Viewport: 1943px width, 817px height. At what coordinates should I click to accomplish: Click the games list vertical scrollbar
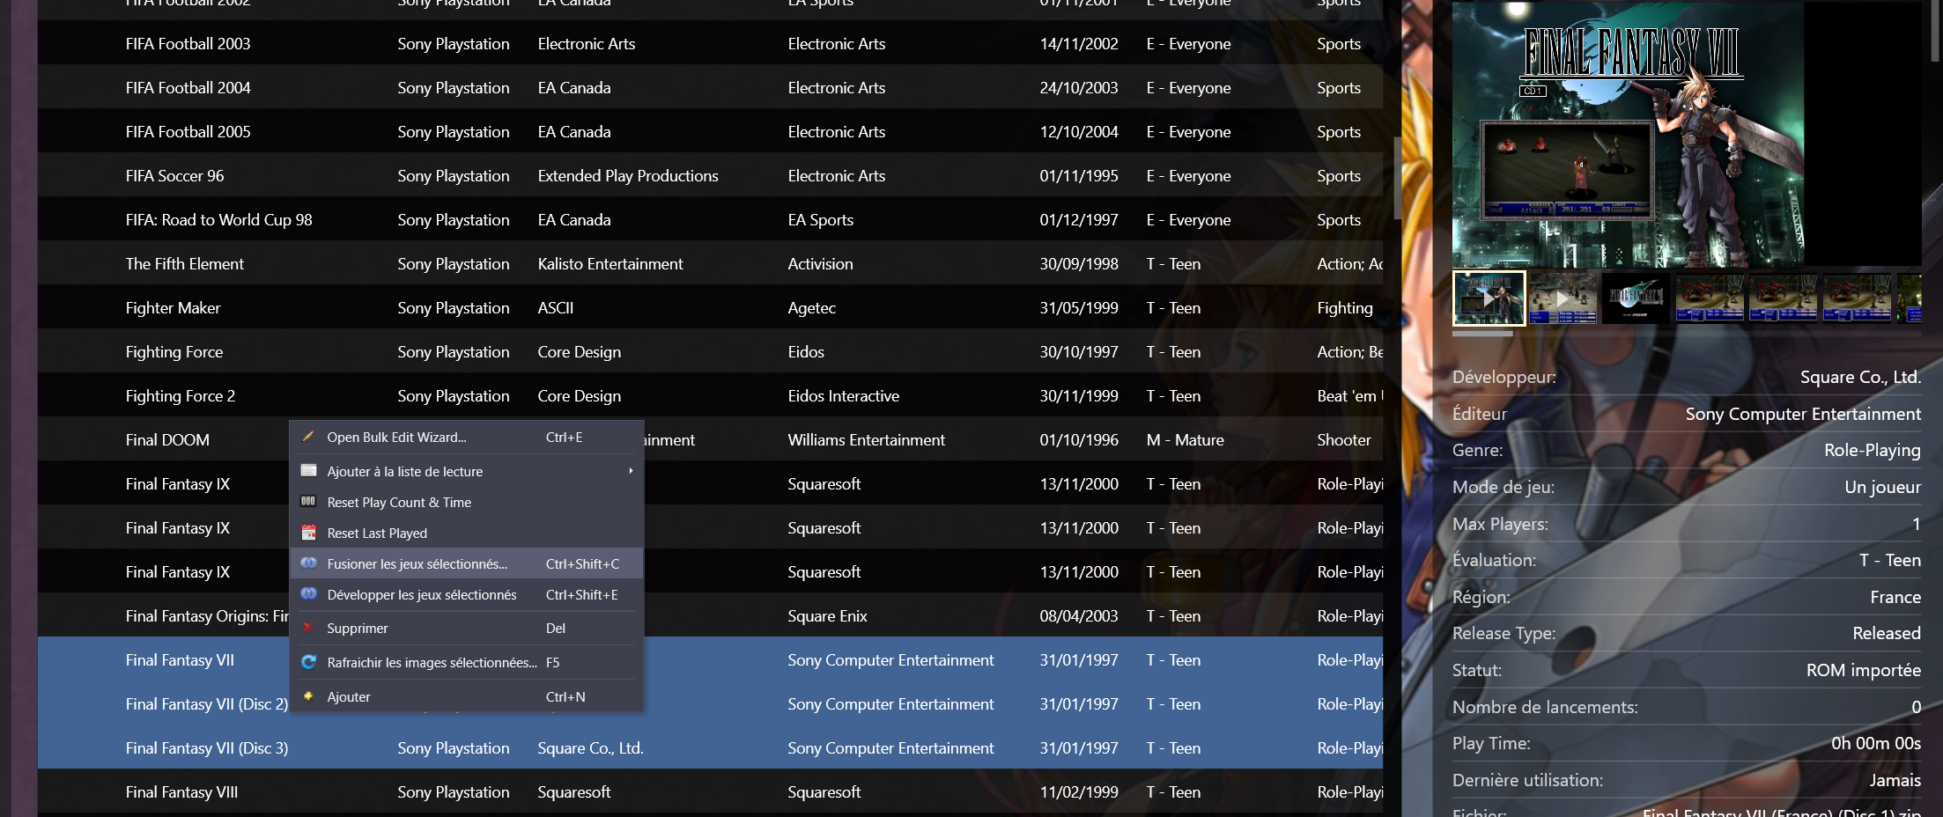(x=1397, y=178)
